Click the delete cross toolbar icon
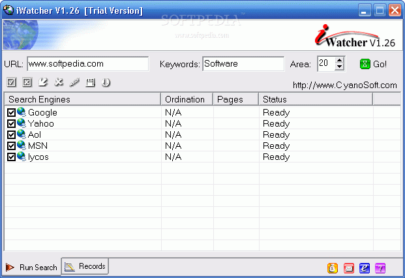 click(59, 82)
